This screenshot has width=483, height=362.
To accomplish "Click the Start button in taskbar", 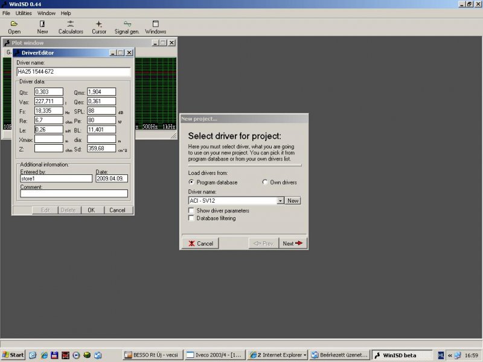I will (13, 355).
